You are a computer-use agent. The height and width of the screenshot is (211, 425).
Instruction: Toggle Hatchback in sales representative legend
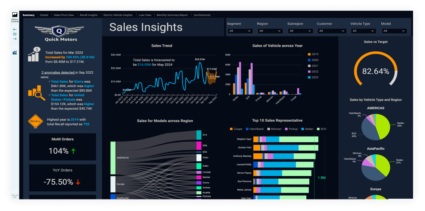[254, 129]
